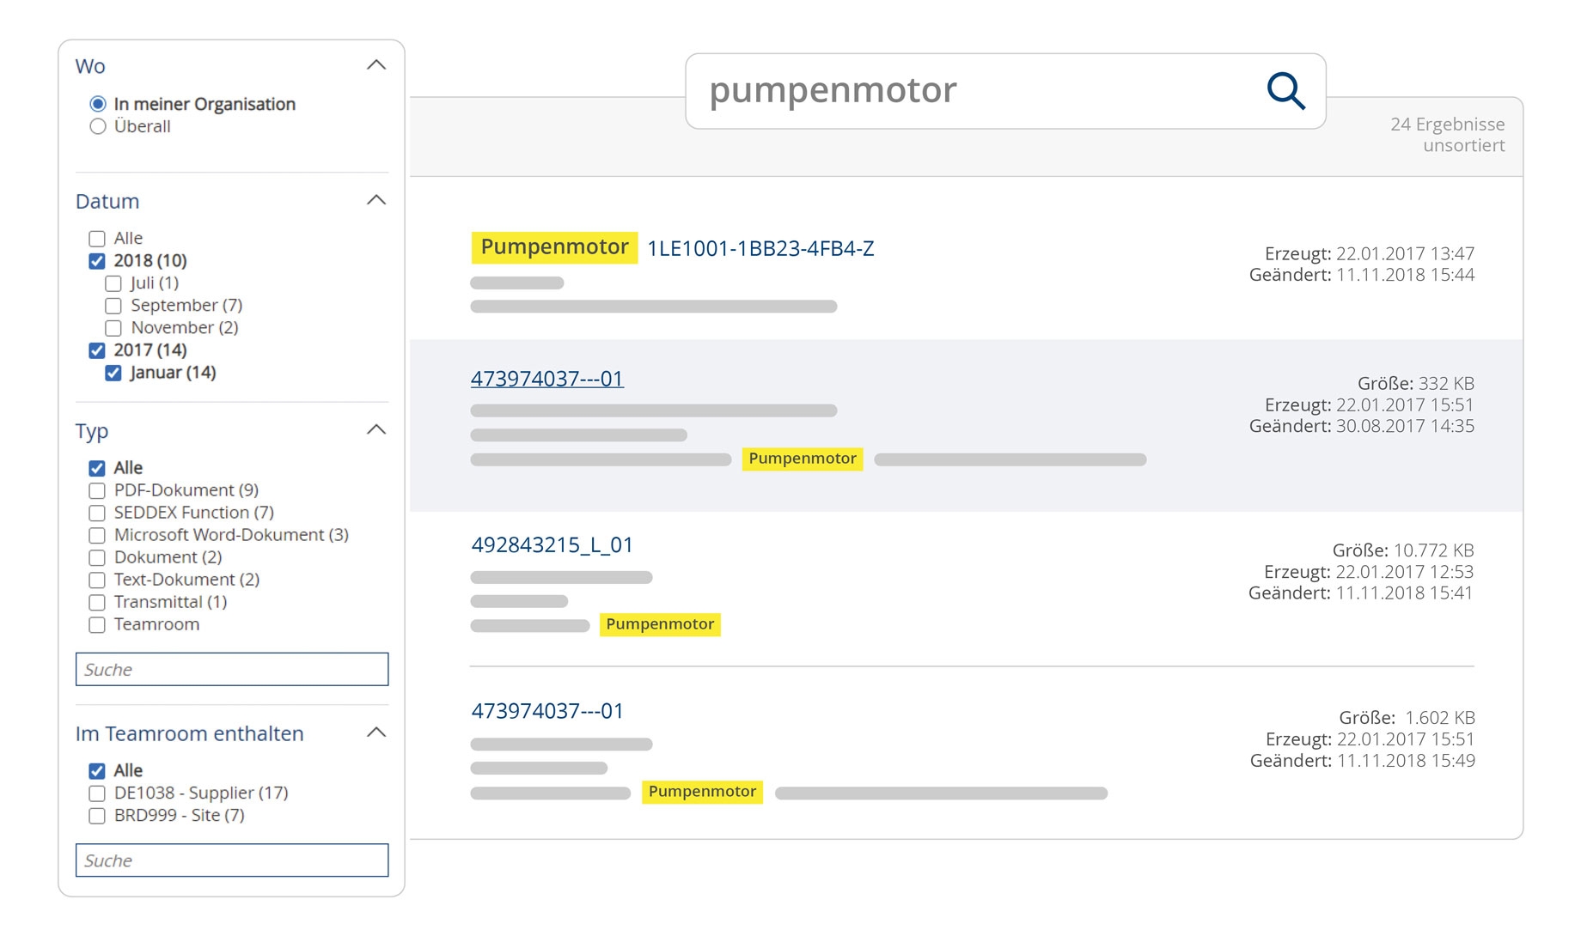This screenshot has width=1581, height=936.
Task: Check Microsoft Word-Dokument (3) filter
Action: [97, 535]
